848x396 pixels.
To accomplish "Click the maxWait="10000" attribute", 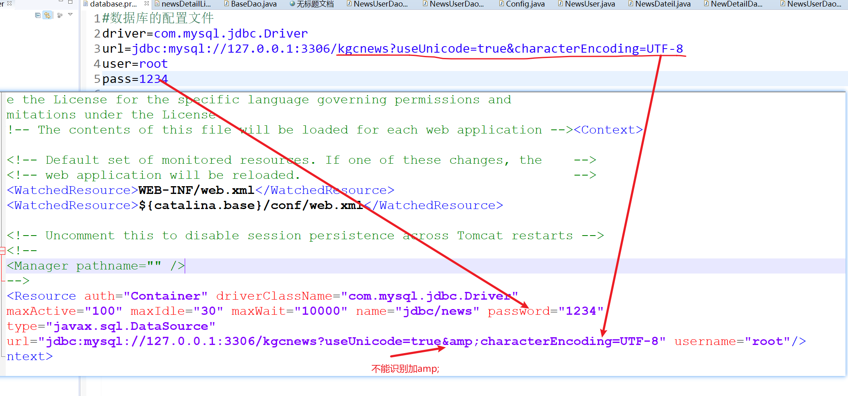I will 289,311.
